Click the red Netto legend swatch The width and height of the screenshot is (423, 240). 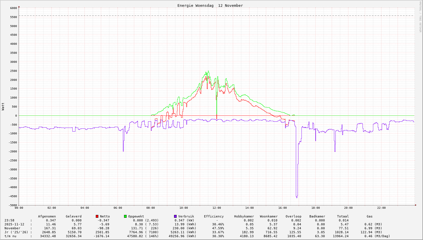(x=97, y=216)
